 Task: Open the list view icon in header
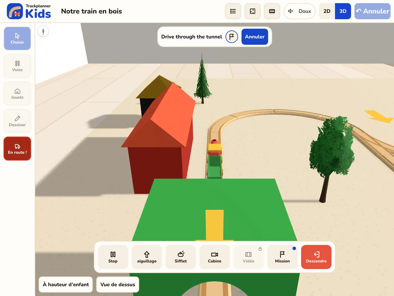[x=233, y=11]
